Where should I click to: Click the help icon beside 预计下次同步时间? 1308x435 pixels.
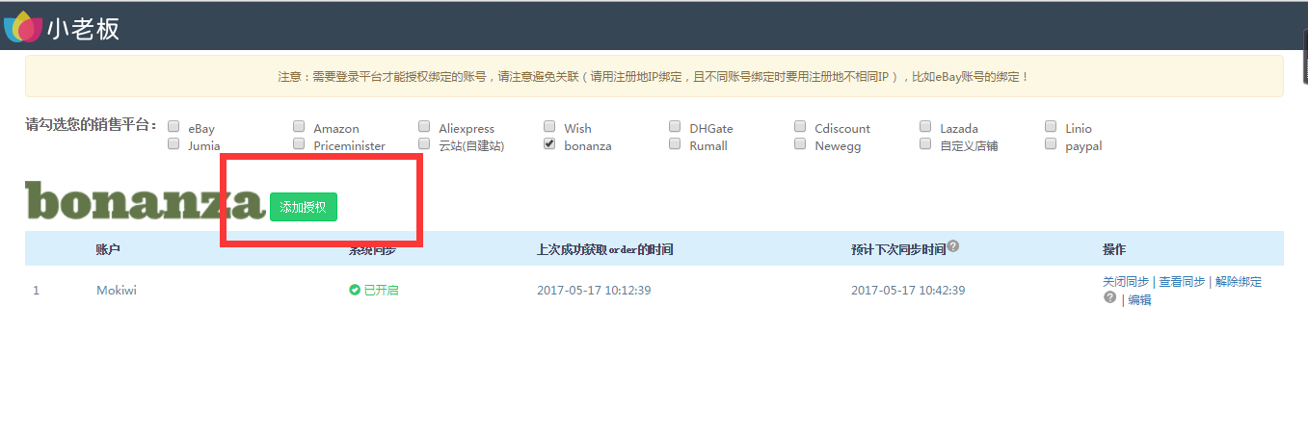click(x=952, y=246)
